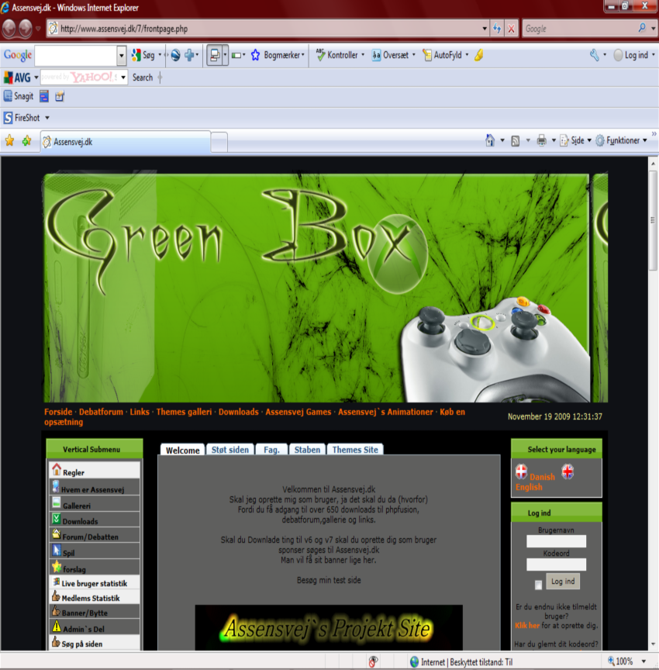Viewport: 659px width, 670px height.
Task: Select the Assensvej.dk browser tab
Action: (x=125, y=142)
